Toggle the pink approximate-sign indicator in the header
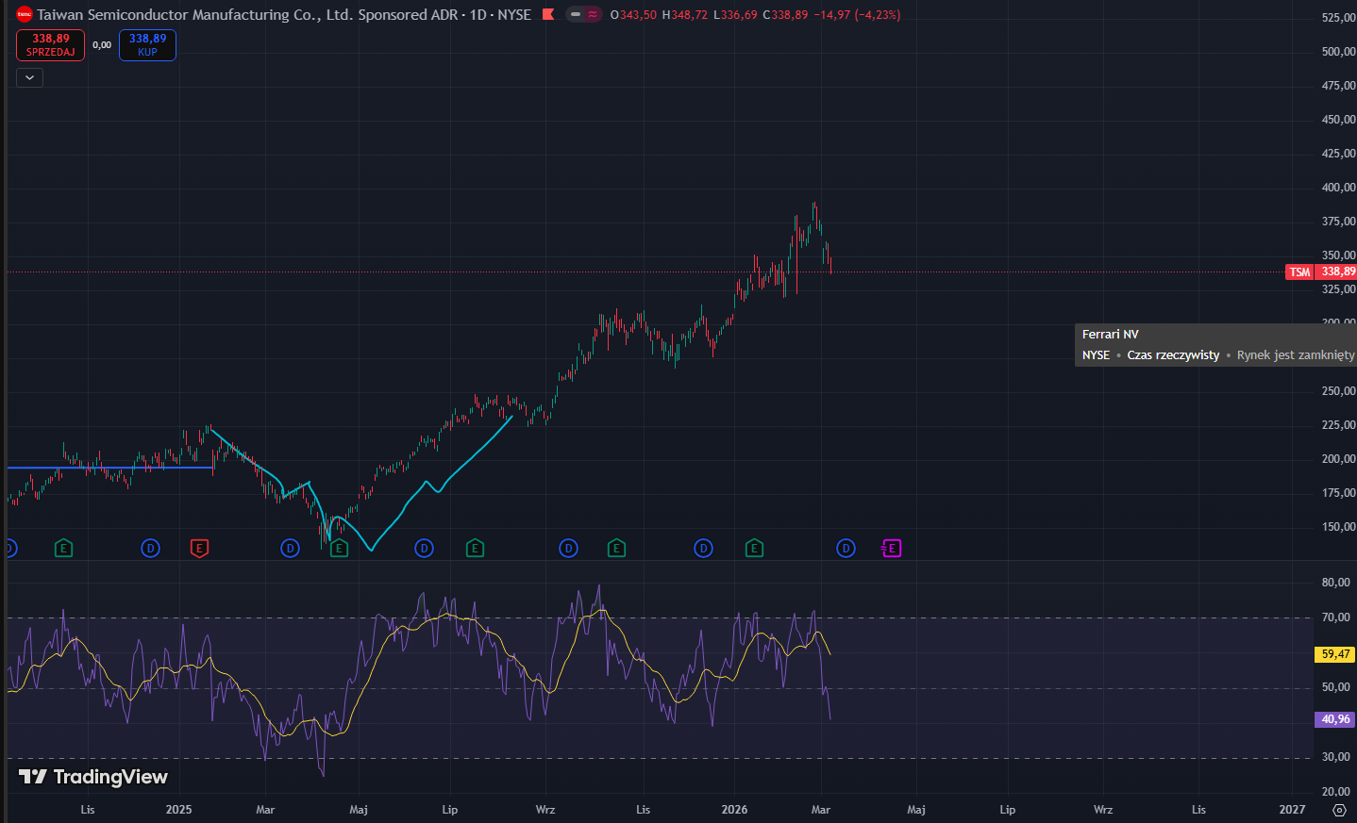The image size is (1357, 823). click(x=593, y=14)
